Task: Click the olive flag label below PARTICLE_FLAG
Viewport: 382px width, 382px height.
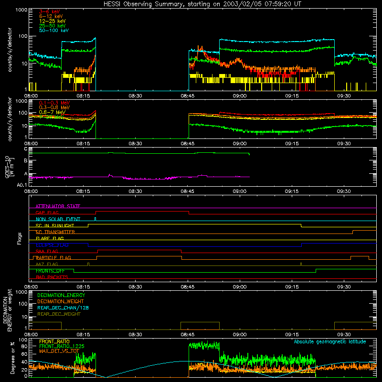Action: coord(47,264)
